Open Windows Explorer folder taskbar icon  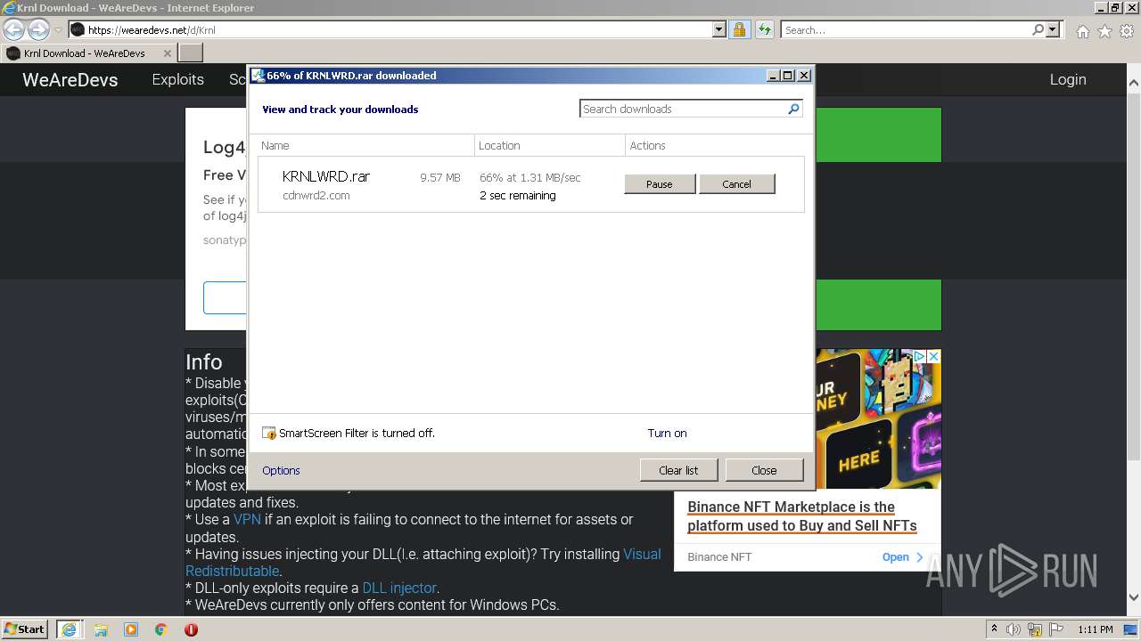(101, 629)
